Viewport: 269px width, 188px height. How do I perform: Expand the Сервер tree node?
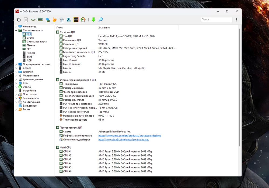(16, 68)
